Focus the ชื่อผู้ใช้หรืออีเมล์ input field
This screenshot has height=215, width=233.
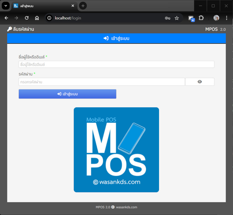[x=116, y=64]
